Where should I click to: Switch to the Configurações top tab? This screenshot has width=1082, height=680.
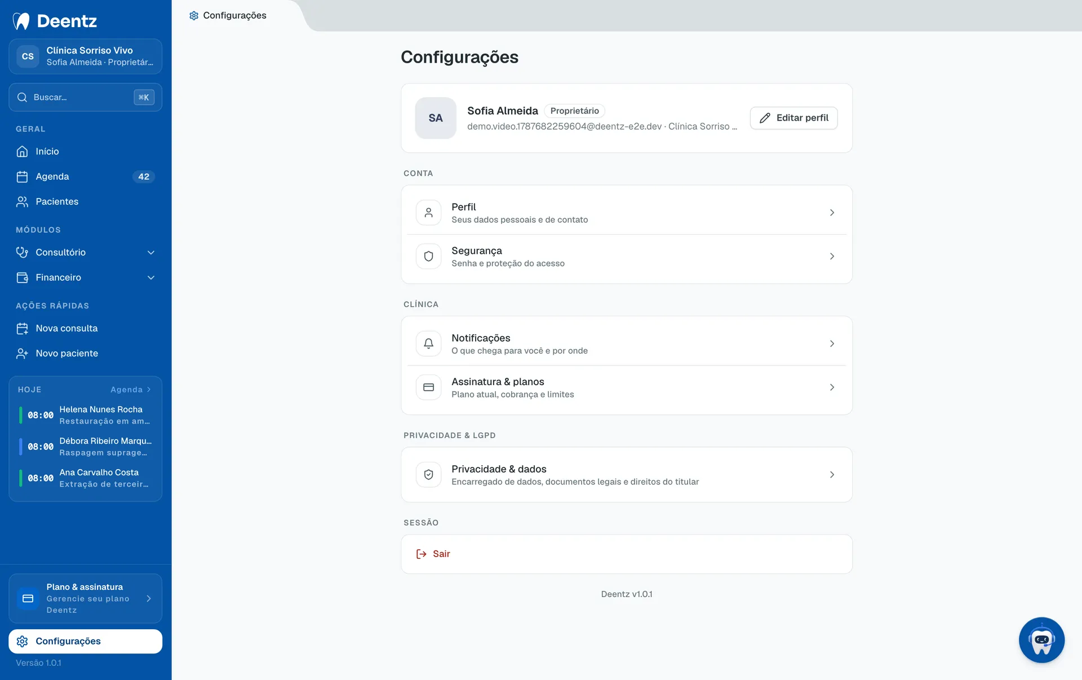point(228,15)
